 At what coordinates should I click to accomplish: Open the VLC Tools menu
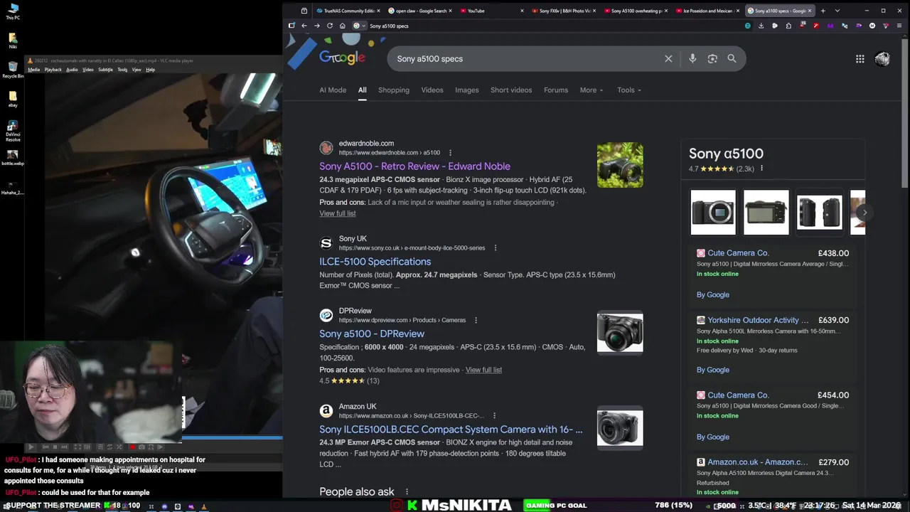122,70
